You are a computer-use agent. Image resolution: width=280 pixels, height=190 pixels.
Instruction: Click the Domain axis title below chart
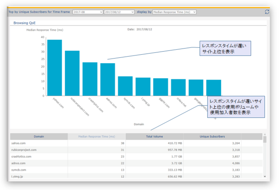(x=139, y=124)
